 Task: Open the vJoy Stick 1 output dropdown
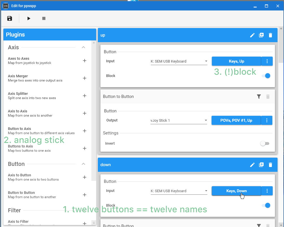179,121
